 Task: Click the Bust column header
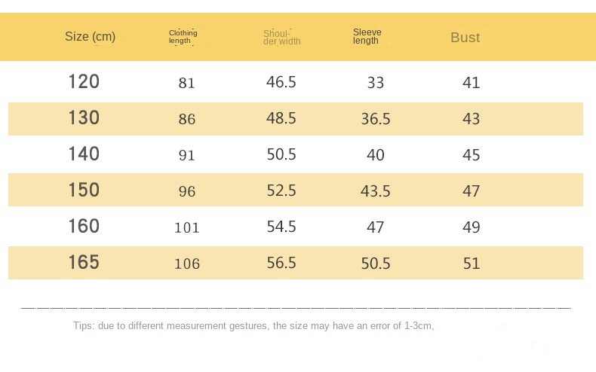465,38
